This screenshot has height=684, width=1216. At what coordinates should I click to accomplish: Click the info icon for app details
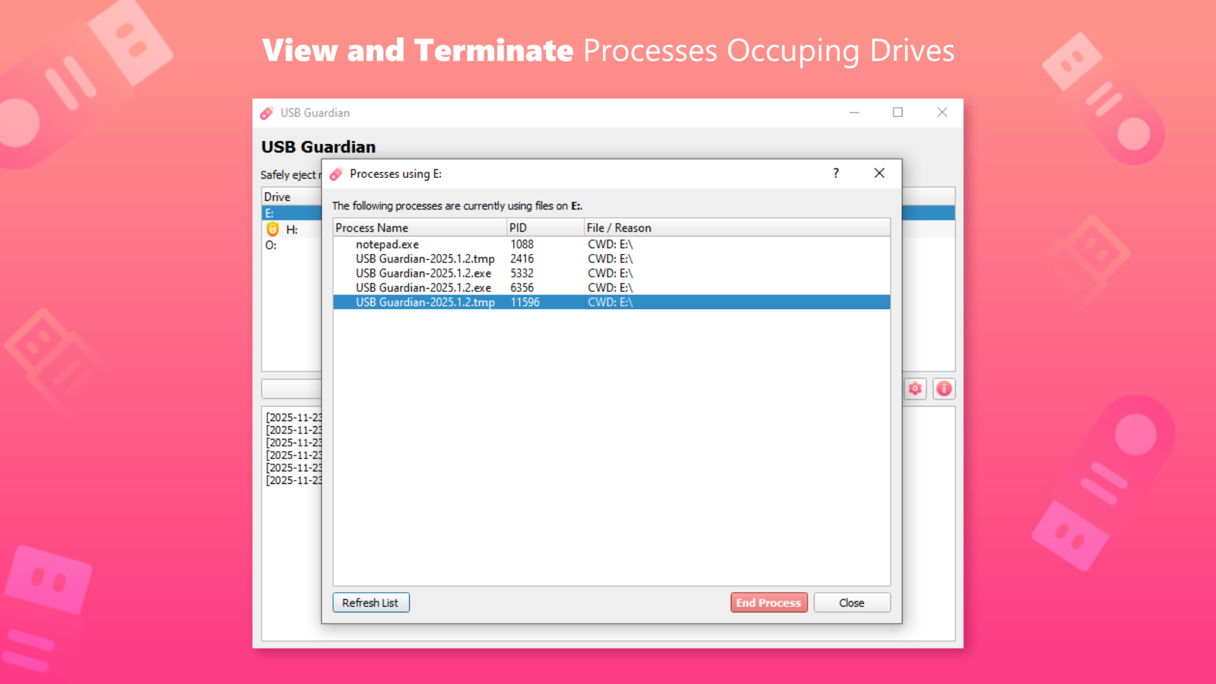click(x=944, y=389)
